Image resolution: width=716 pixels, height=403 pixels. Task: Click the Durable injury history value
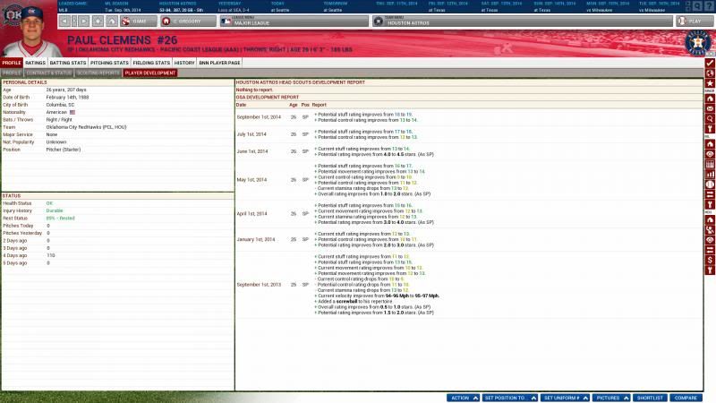point(55,210)
